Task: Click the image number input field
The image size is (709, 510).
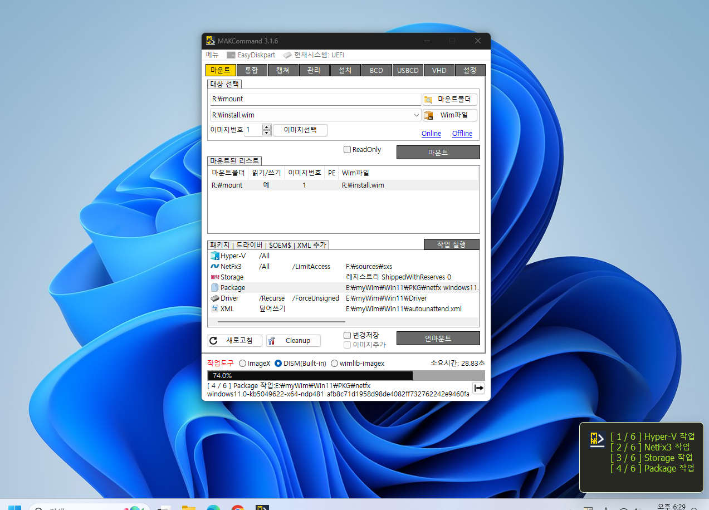Action: [253, 130]
